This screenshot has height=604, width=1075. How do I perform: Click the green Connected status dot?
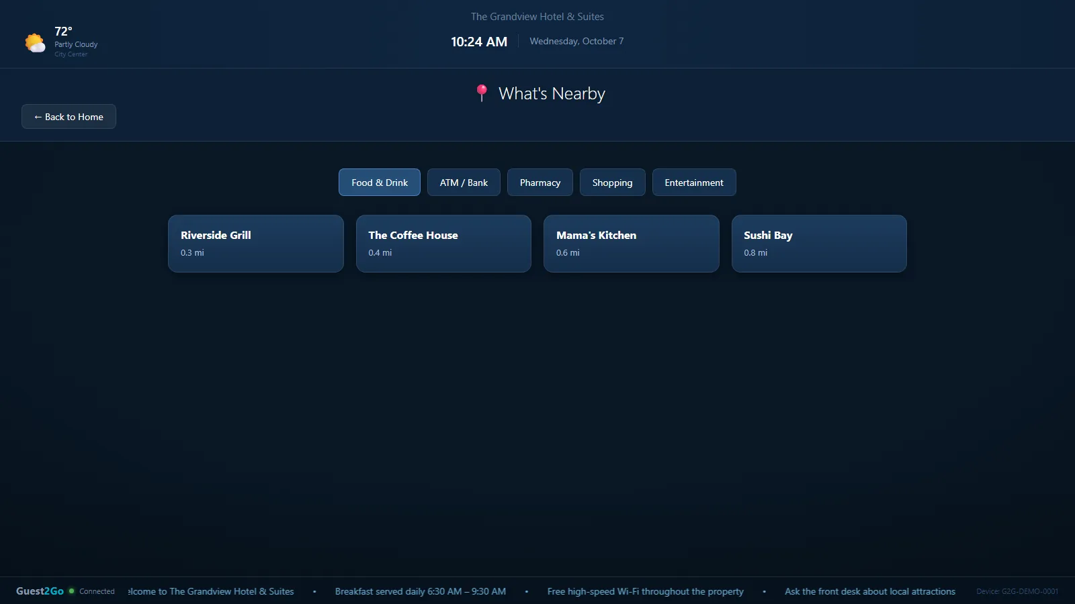coord(71,591)
